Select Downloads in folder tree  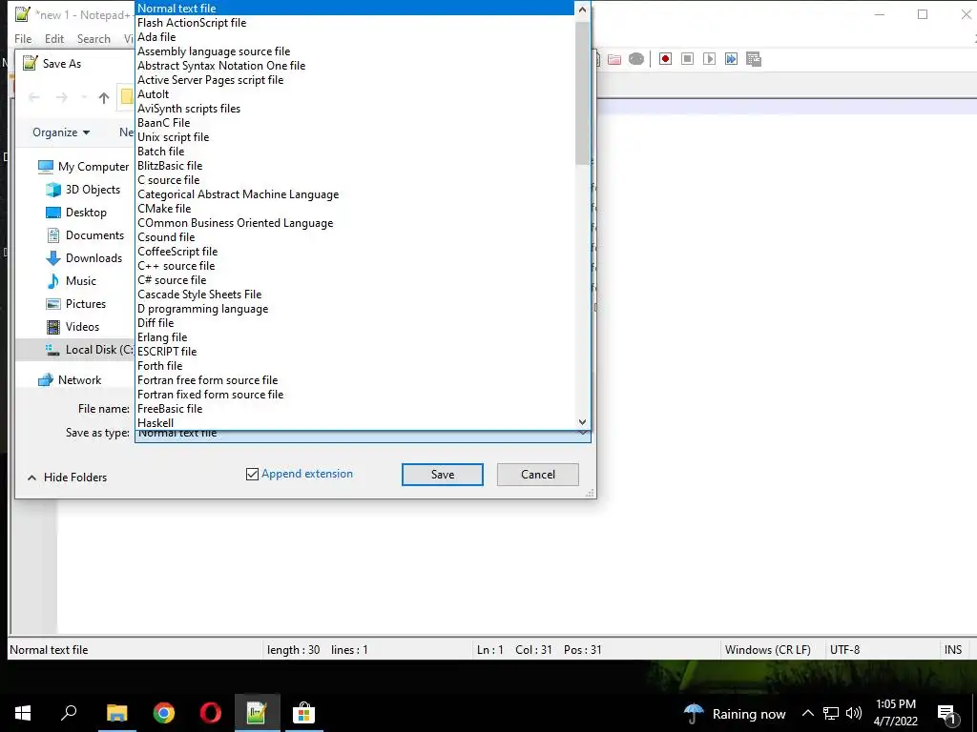click(x=84, y=258)
